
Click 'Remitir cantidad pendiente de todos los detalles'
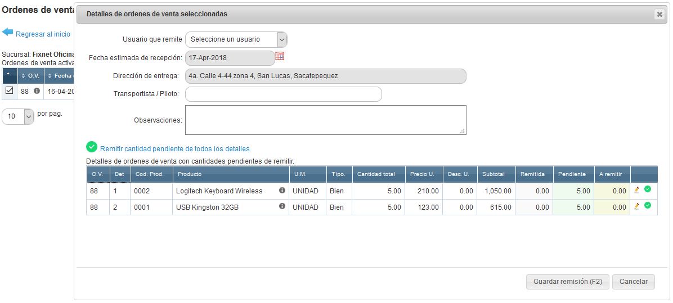click(x=174, y=149)
